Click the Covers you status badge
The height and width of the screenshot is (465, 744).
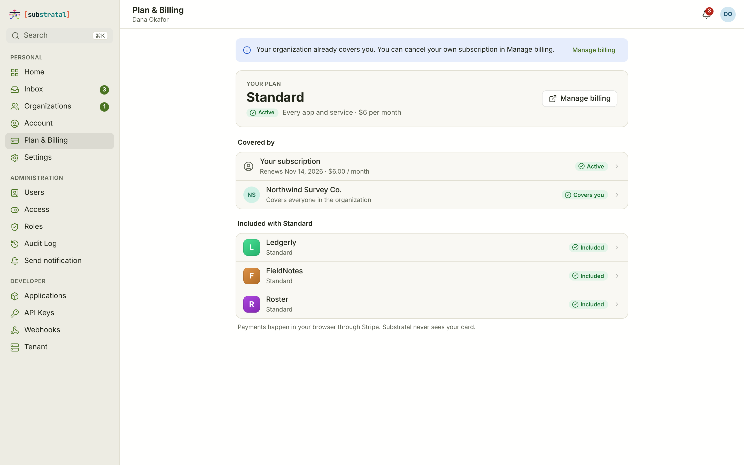584,195
